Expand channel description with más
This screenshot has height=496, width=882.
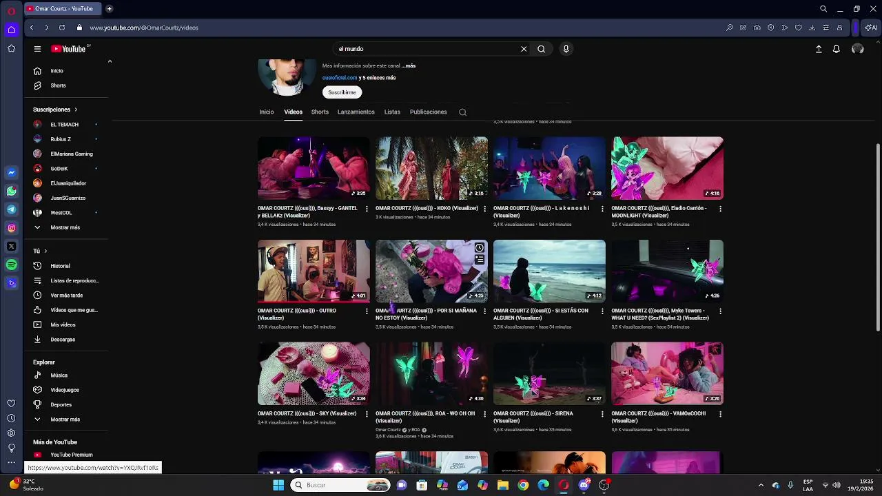coord(409,65)
